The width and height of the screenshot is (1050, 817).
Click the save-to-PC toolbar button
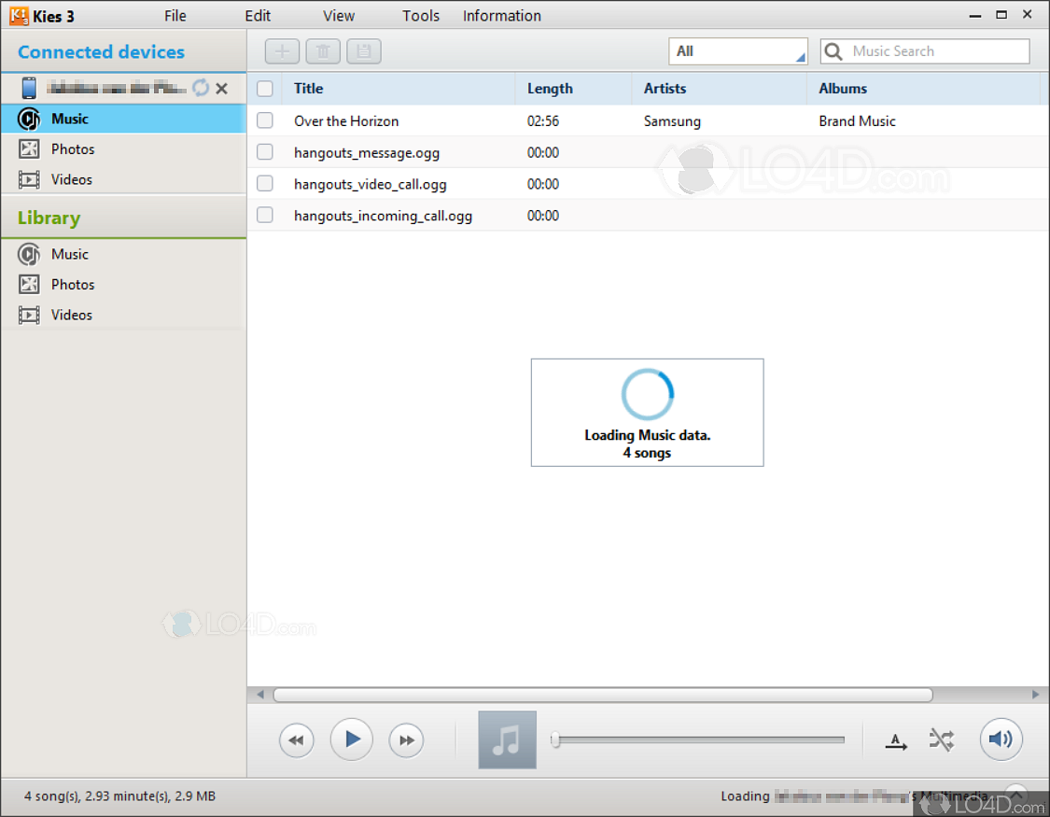click(x=364, y=51)
